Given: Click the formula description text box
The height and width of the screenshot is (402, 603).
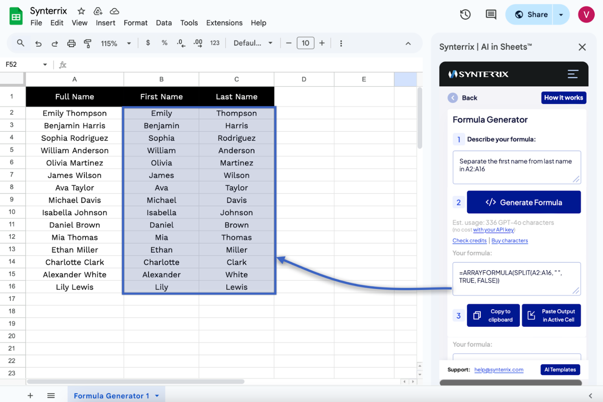Looking at the screenshot, I should [x=517, y=167].
